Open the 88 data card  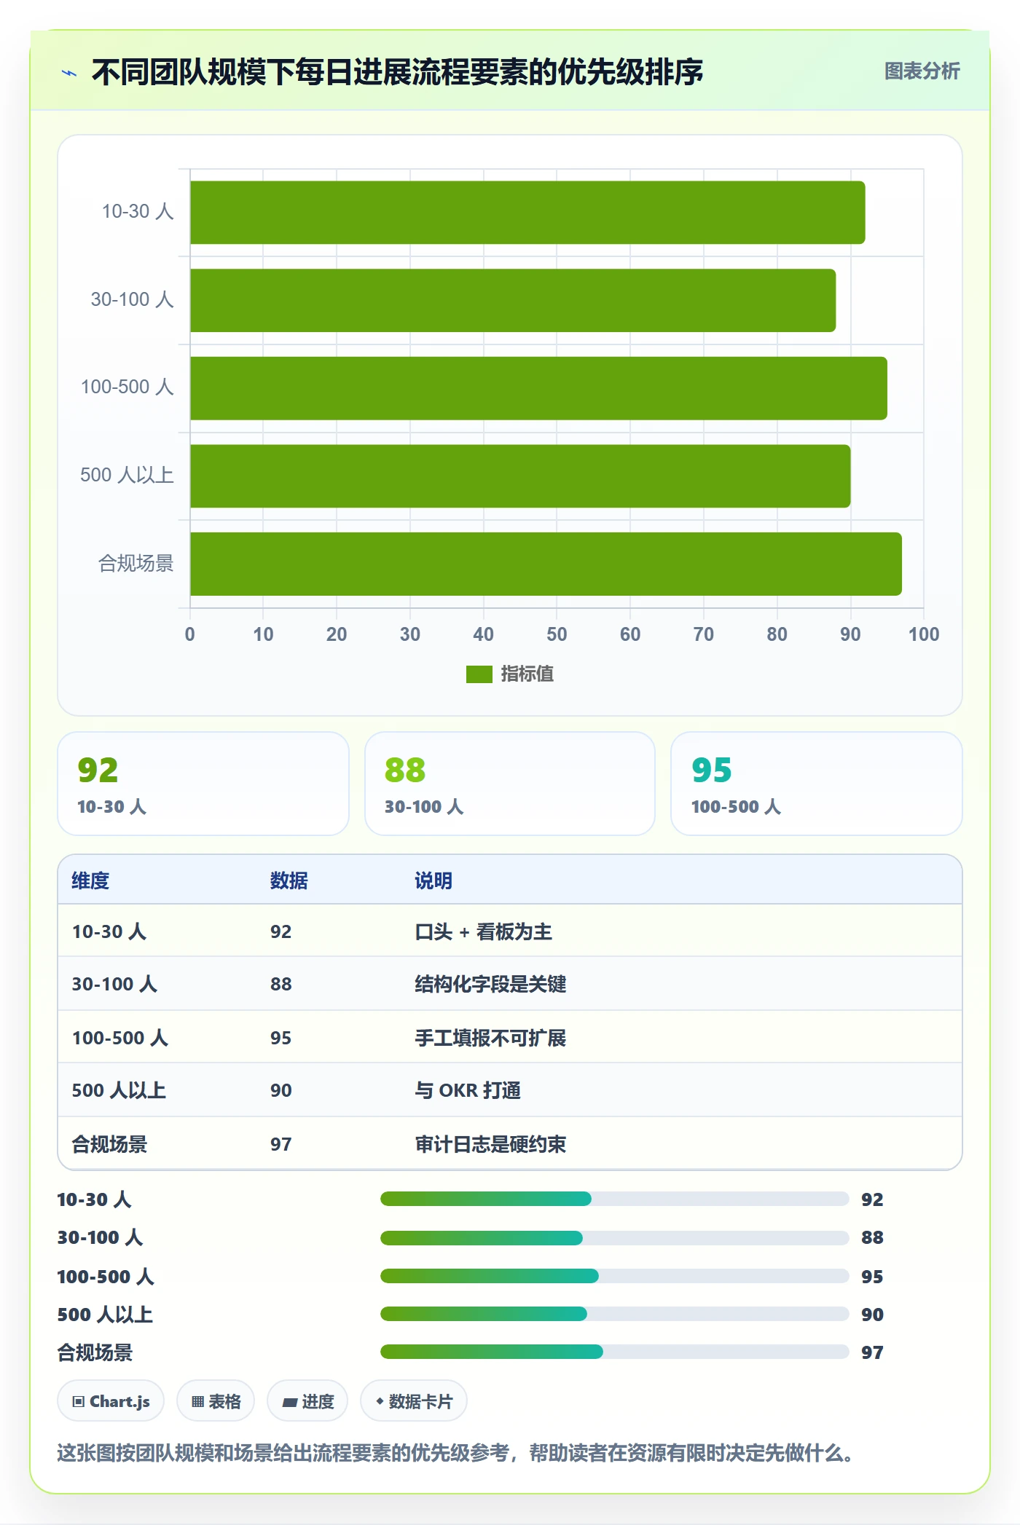point(510,784)
